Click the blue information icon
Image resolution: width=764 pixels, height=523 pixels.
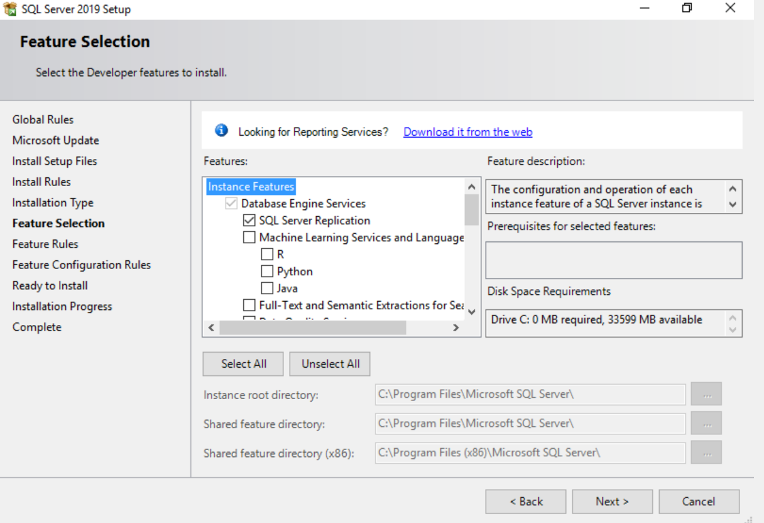(x=221, y=130)
